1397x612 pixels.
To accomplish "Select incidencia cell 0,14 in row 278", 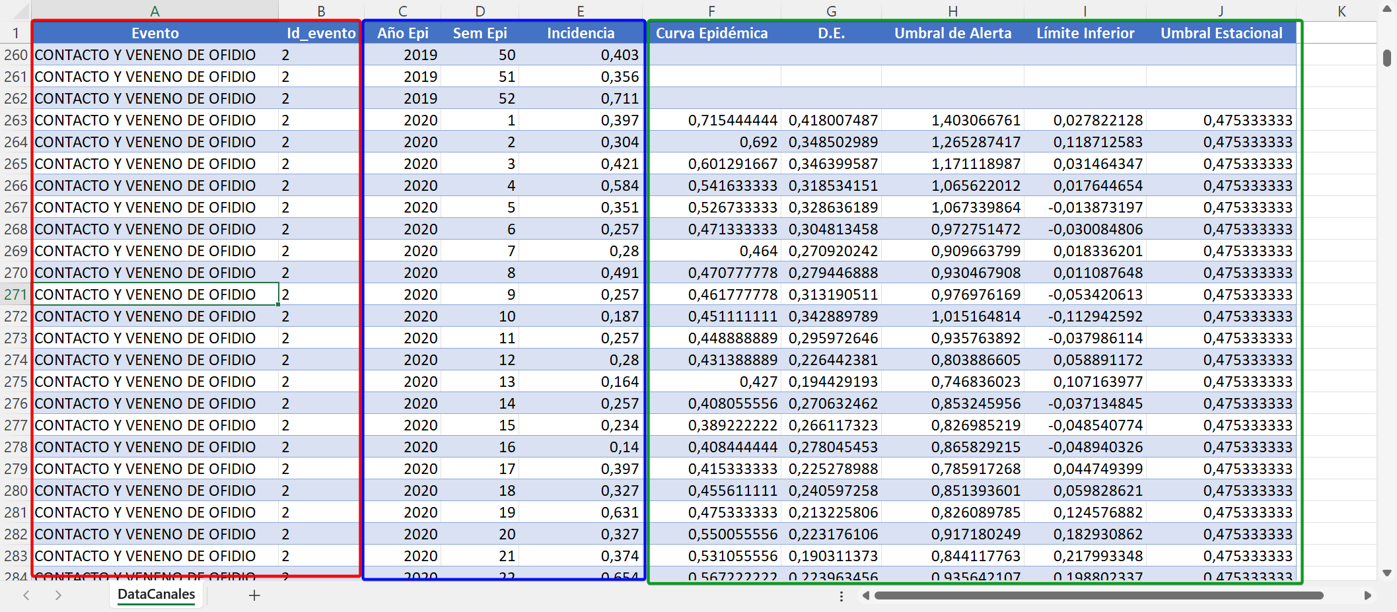I will click(581, 447).
